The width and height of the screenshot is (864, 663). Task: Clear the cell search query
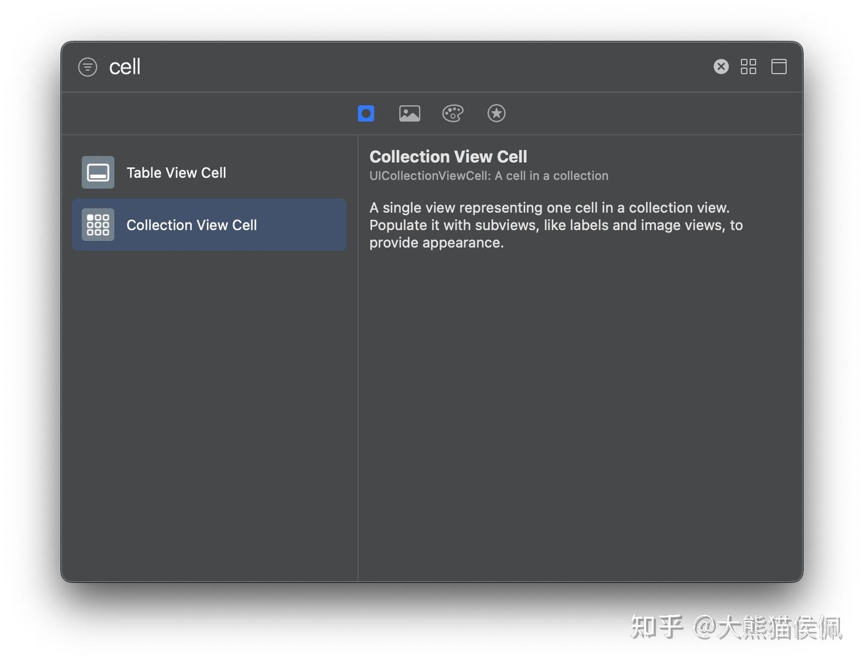click(x=721, y=67)
